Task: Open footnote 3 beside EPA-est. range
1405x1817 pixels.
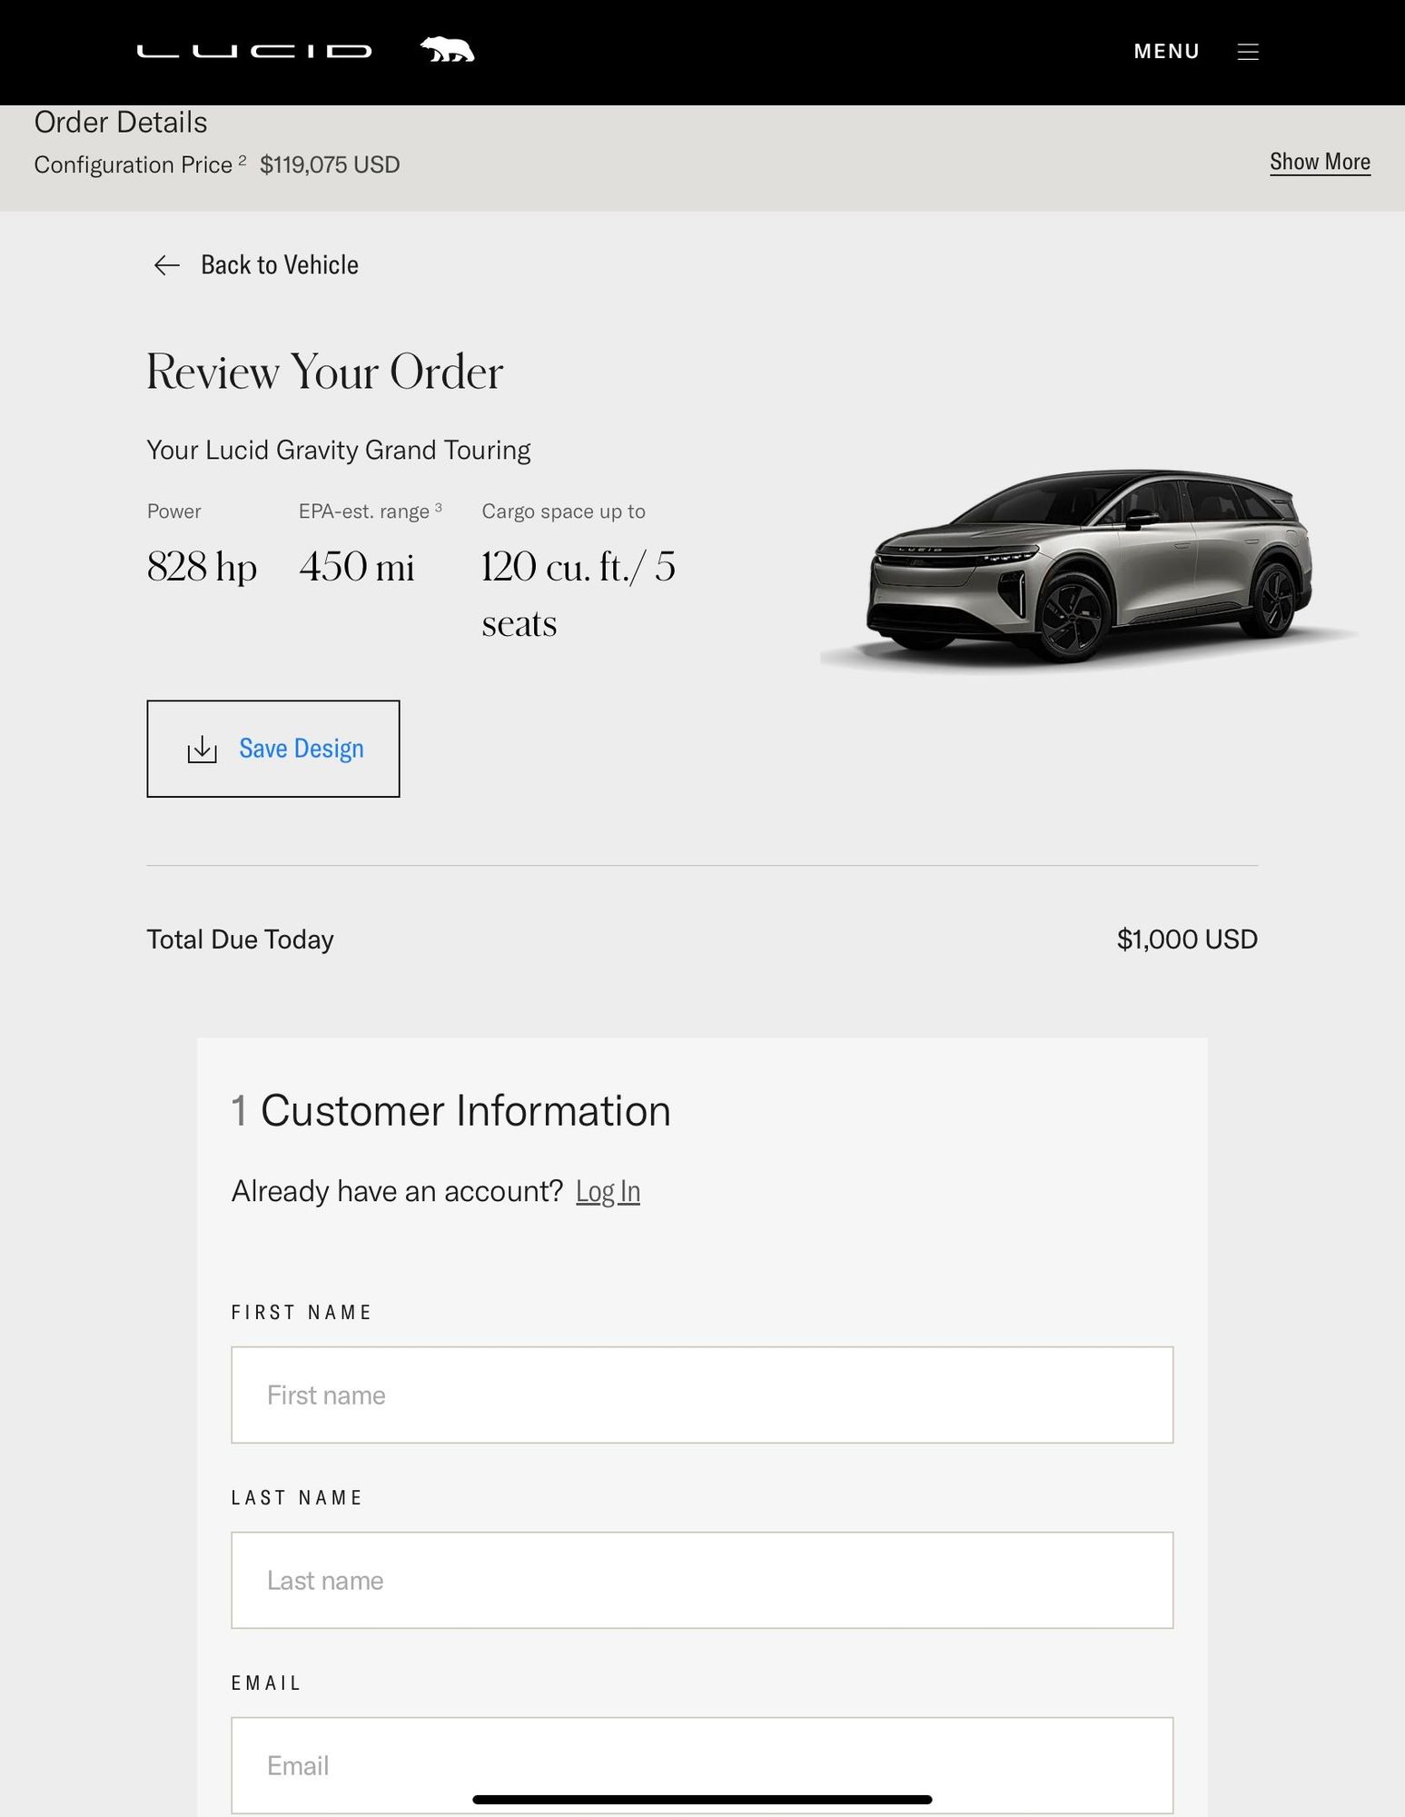Action: [x=439, y=507]
